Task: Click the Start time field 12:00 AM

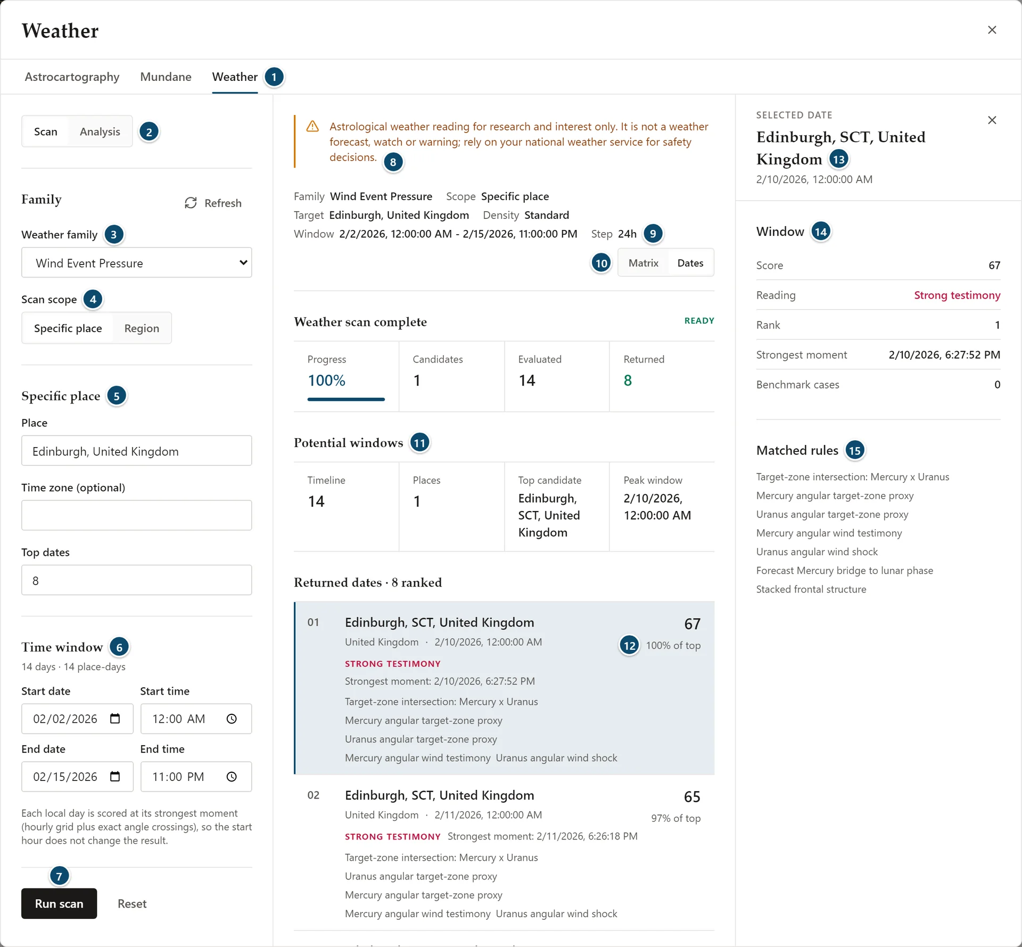Action: point(196,719)
